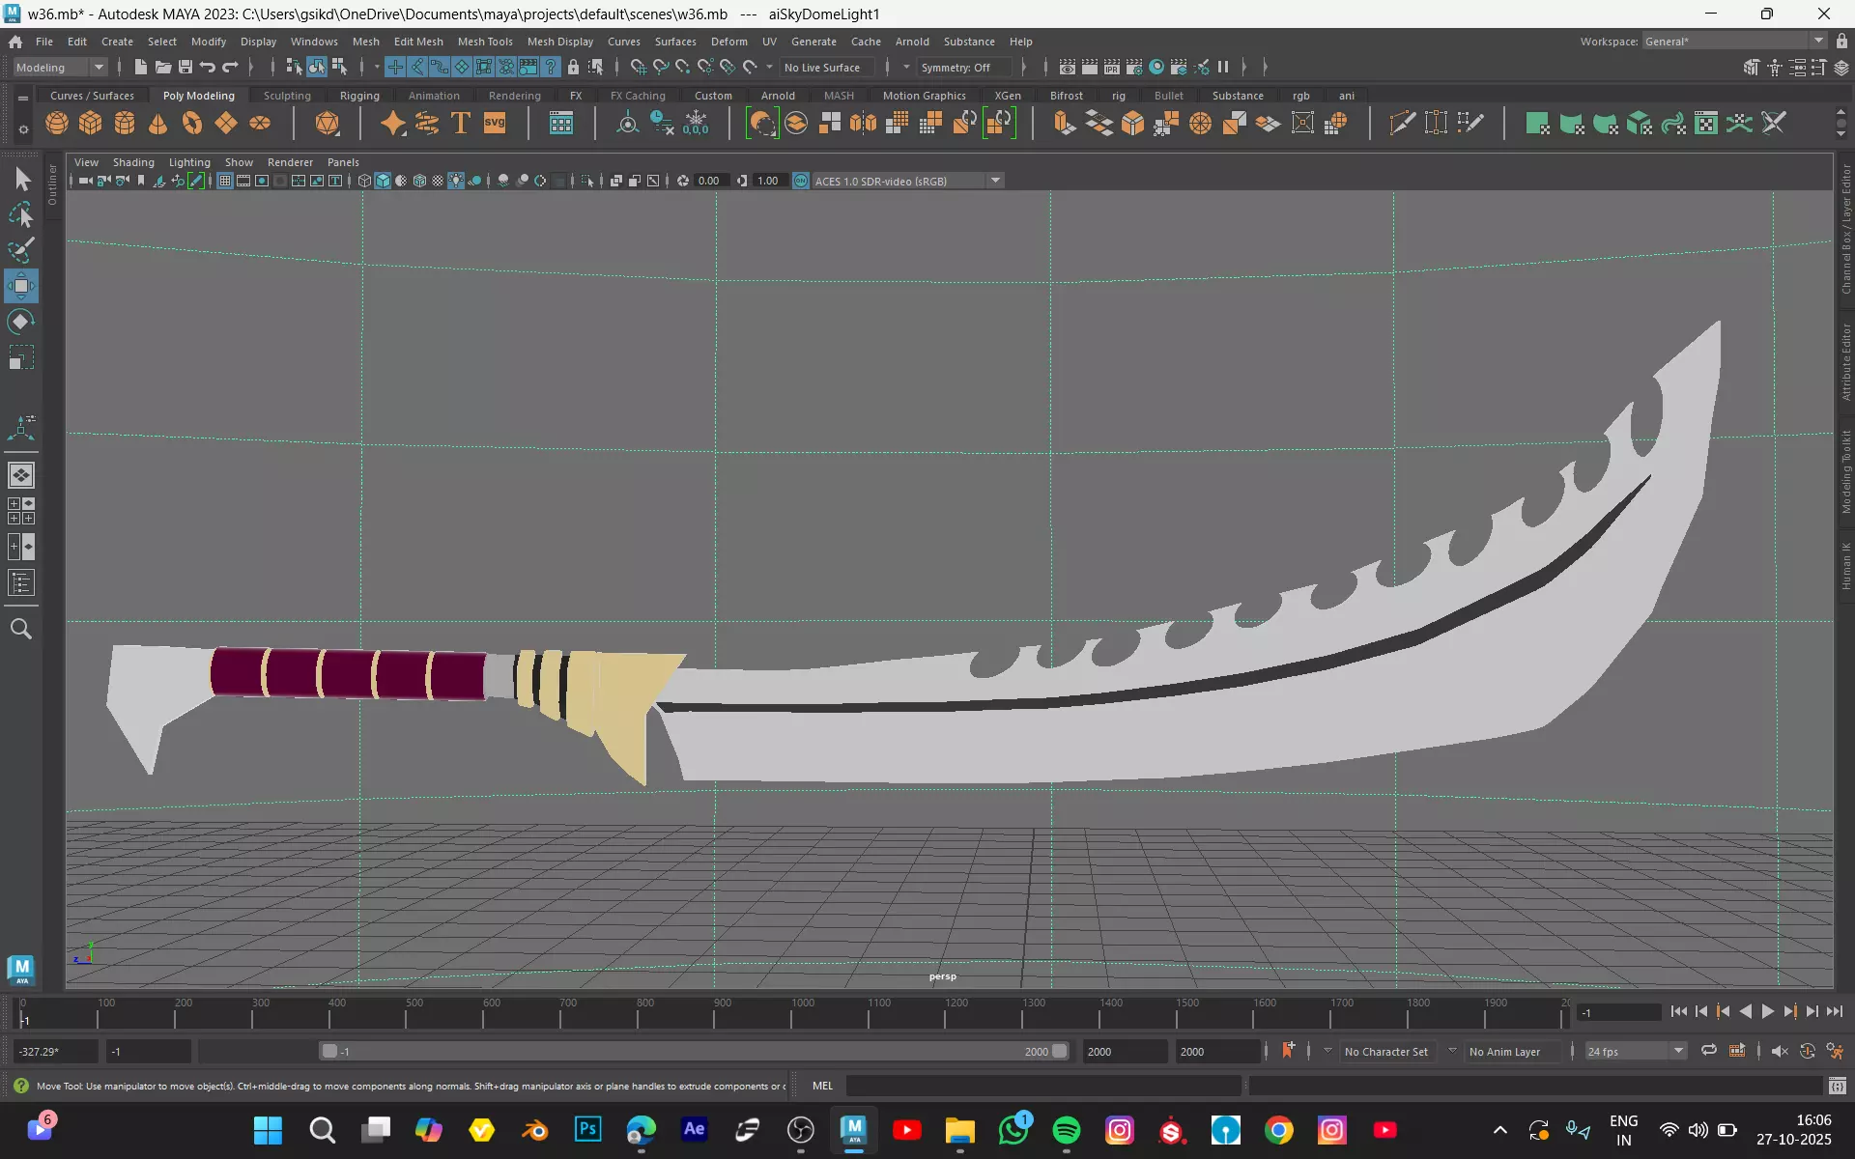
Task: Click the Bevel shelf icon
Action: click(1132, 124)
